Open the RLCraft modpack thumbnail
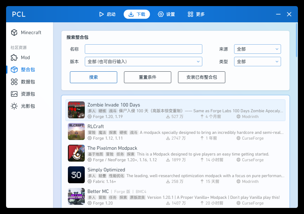Viewport: 304px width, 214px height. pos(76,132)
